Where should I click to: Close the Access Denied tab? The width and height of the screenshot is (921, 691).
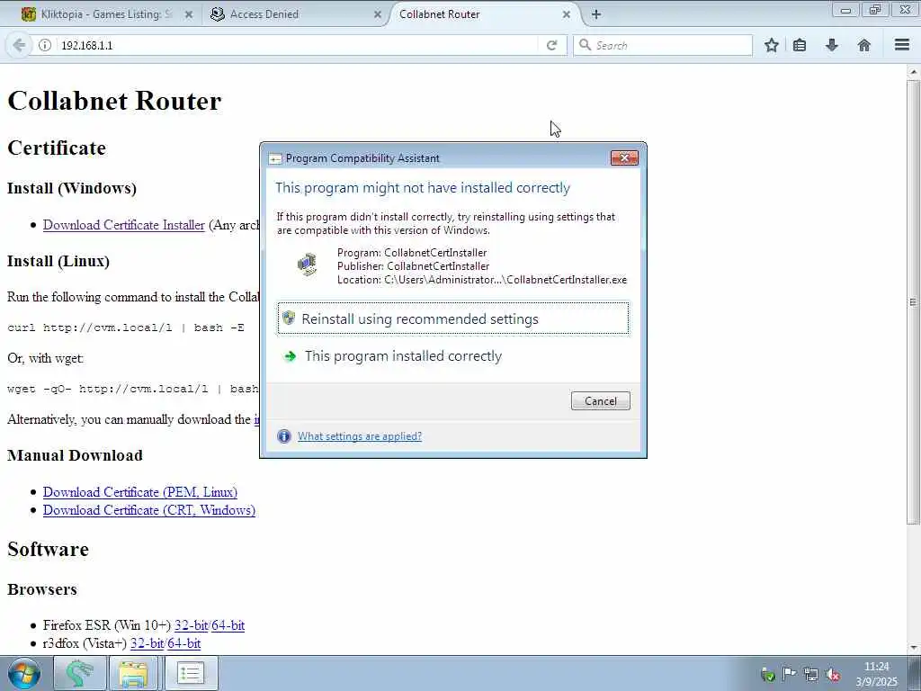coord(378,14)
